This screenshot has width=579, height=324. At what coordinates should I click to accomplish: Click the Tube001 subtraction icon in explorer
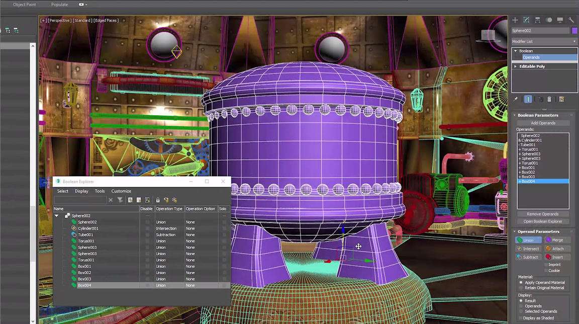click(x=74, y=234)
